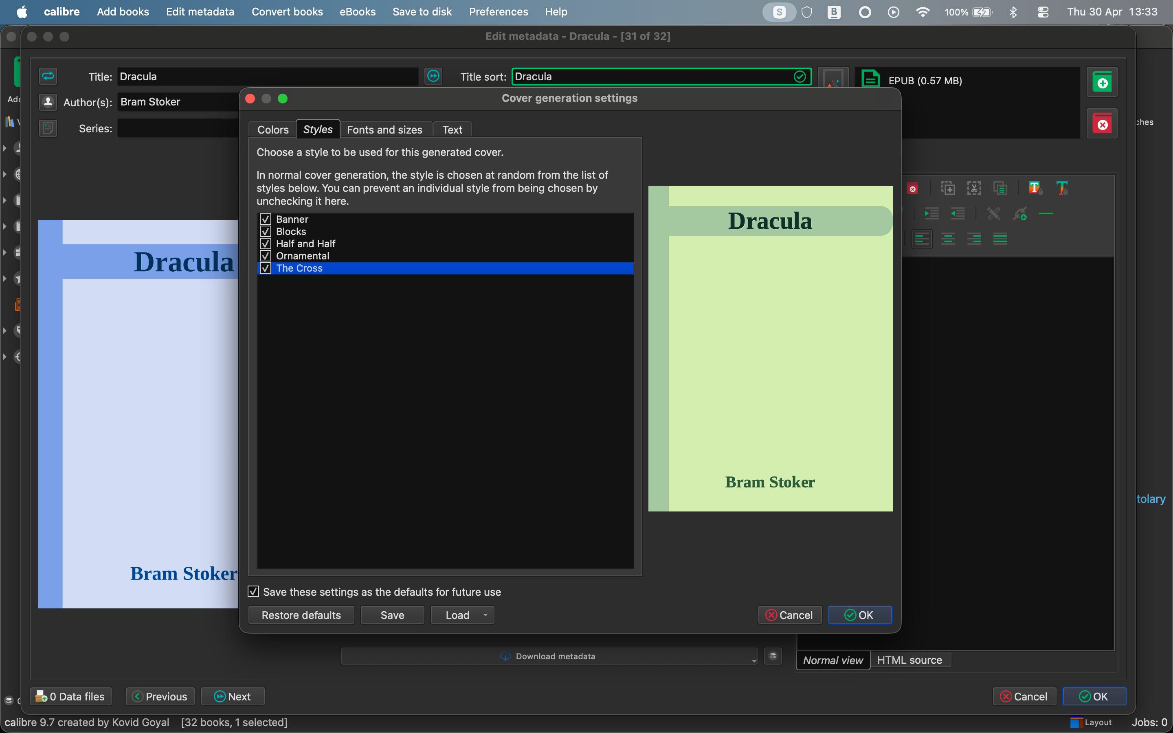Viewport: 1173px width, 733px height.
Task: Uncheck the Half and Half style checkbox
Action: pos(265,244)
